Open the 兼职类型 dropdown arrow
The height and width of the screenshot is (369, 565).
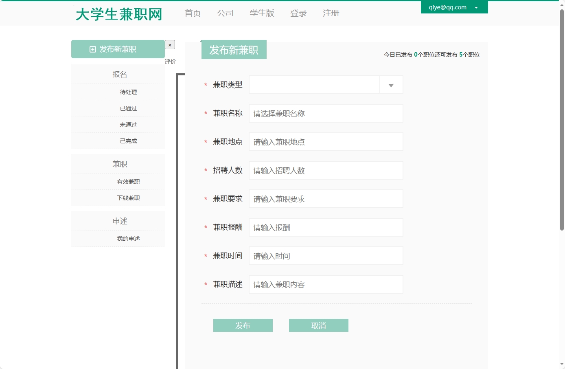click(390, 84)
